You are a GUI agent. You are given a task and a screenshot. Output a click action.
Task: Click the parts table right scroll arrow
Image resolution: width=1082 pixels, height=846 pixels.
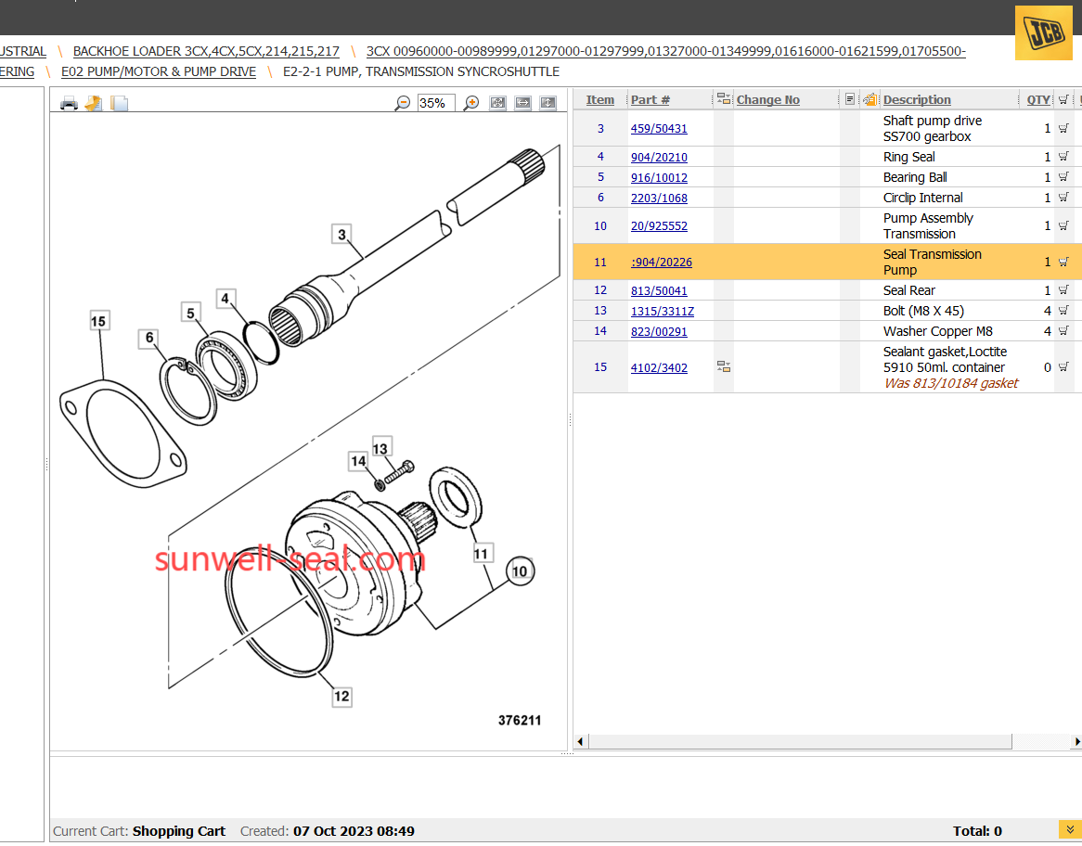(1076, 741)
